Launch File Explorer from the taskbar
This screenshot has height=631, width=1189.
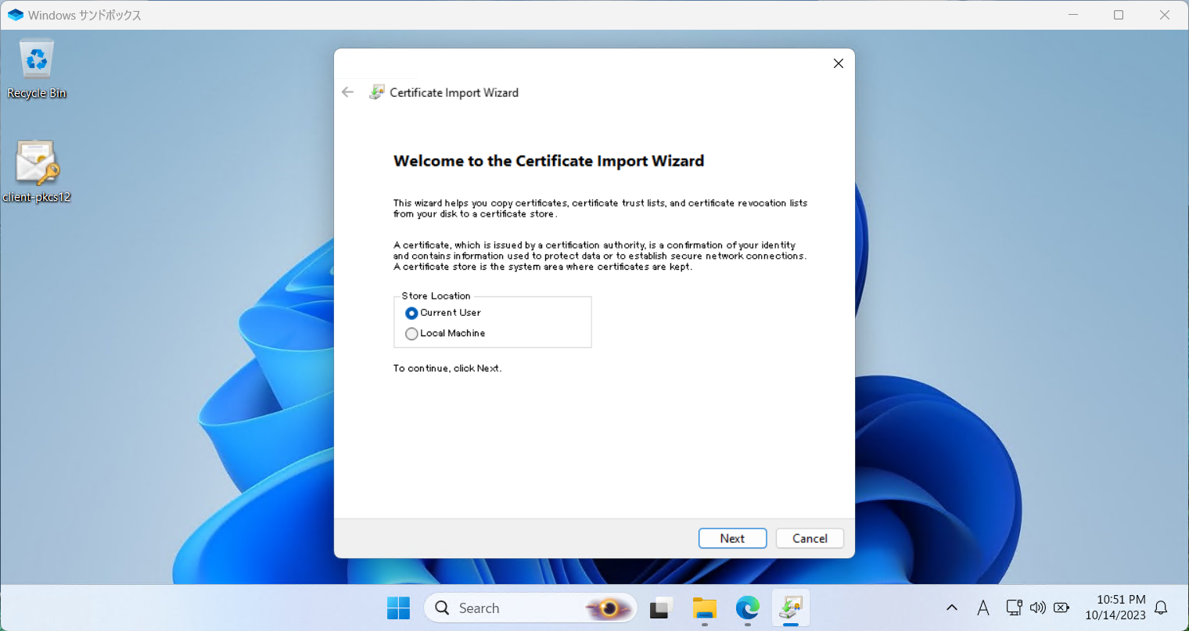tap(705, 608)
